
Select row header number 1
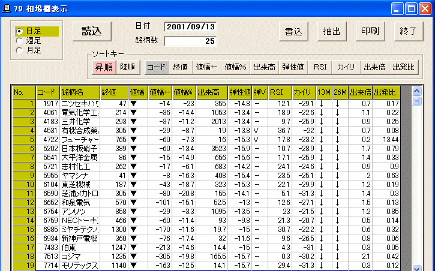(x=24, y=104)
